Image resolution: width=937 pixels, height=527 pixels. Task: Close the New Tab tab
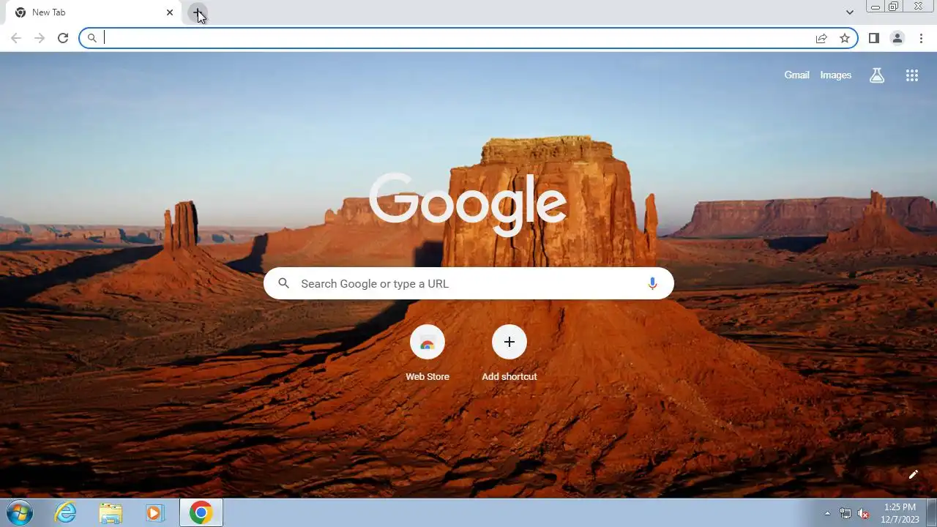170,12
